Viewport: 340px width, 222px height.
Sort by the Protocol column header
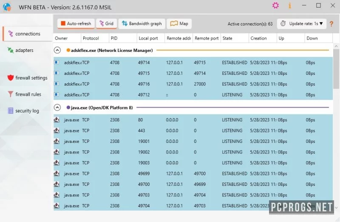click(95, 38)
